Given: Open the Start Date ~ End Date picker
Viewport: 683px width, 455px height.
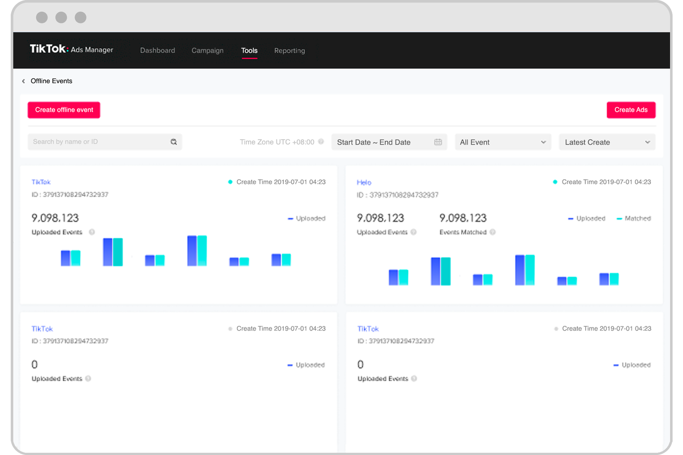Looking at the screenshot, I should pos(389,142).
